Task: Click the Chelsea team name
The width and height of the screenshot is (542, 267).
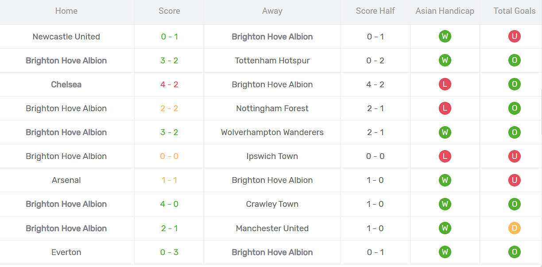Action: pos(66,85)
